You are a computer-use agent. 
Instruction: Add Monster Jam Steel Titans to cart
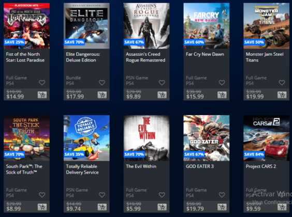pyautogui.click(x=282, y=95)
